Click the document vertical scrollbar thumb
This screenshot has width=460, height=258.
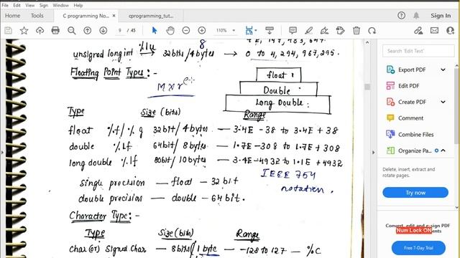(x=367, y=87)
